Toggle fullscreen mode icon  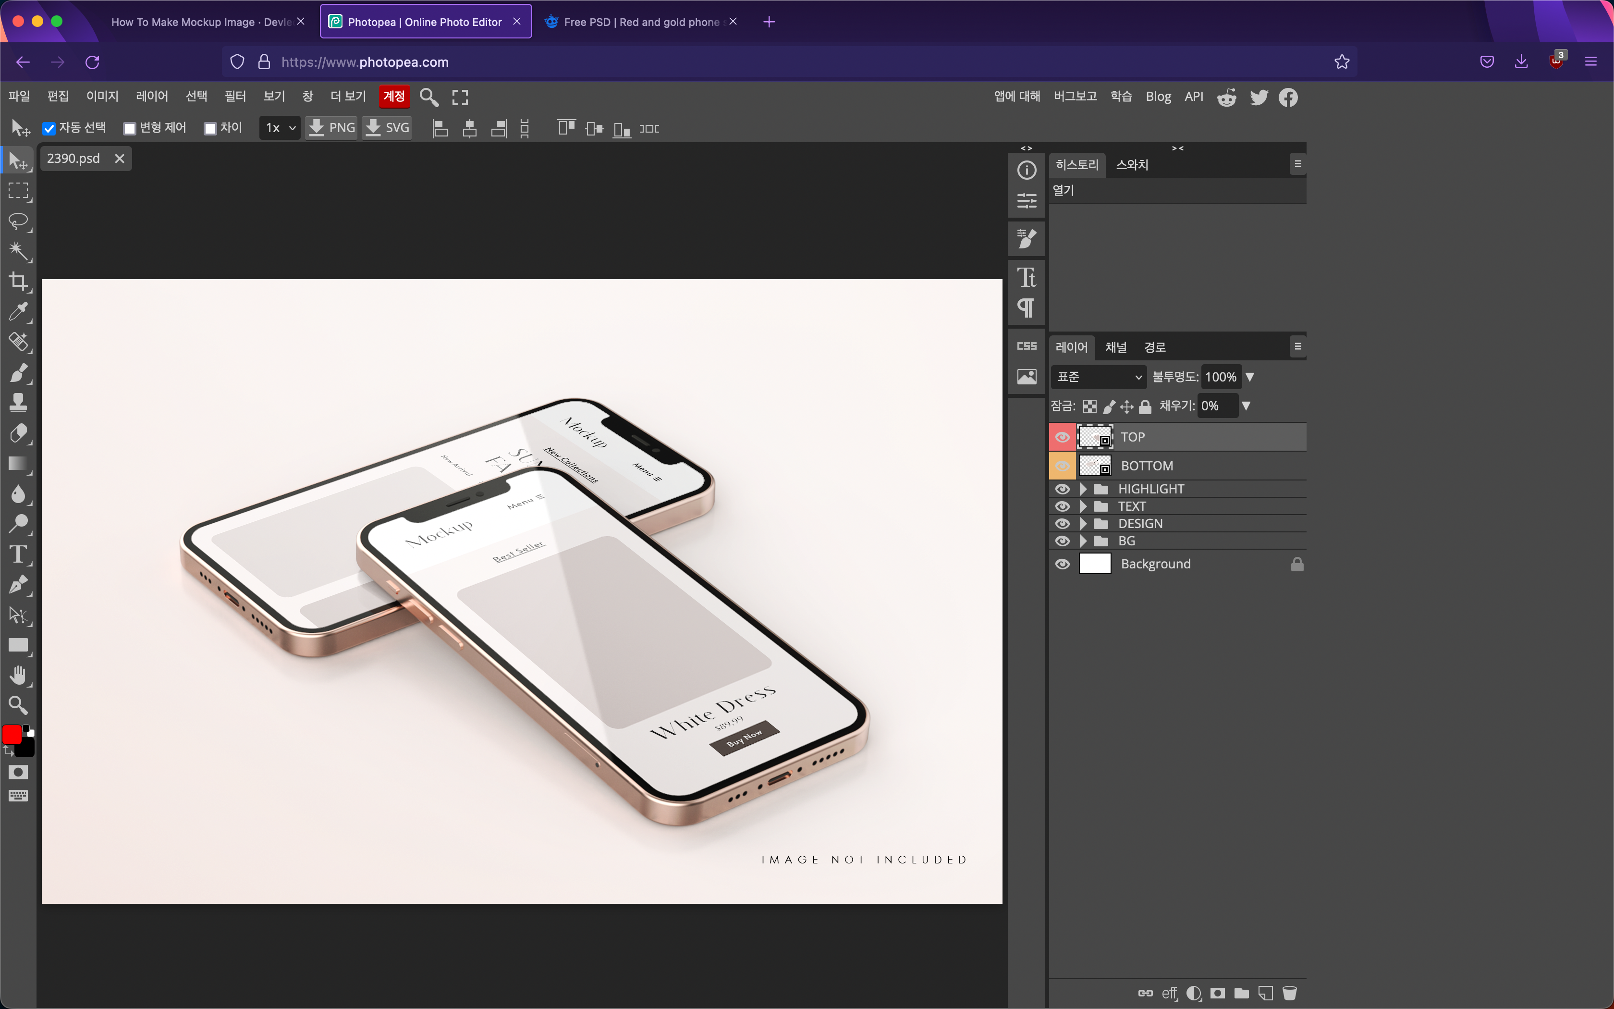pos(460,98)
